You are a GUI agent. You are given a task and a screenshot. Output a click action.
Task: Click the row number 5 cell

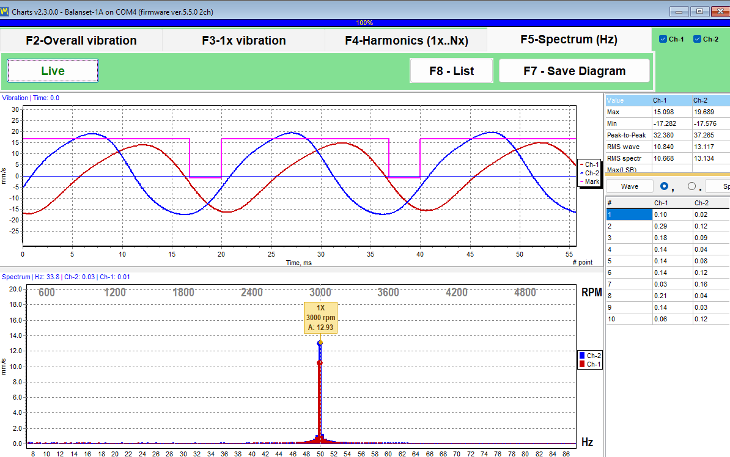tap(629, 261)
